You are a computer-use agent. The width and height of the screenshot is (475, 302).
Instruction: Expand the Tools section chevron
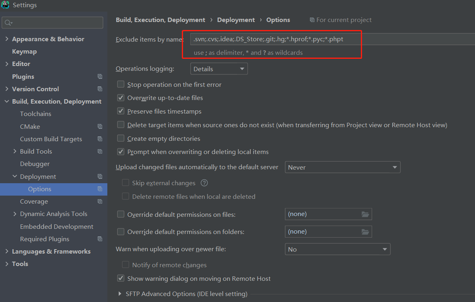[x=7, y=264]
